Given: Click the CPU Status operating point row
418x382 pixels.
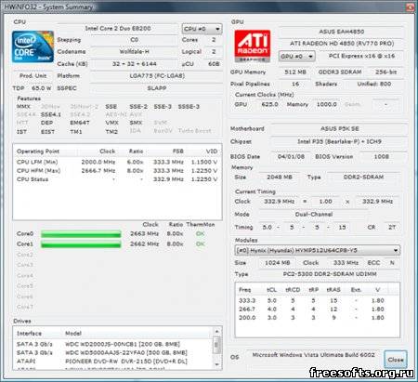Looking at the screenshot, I should click(x=117, y=179).
